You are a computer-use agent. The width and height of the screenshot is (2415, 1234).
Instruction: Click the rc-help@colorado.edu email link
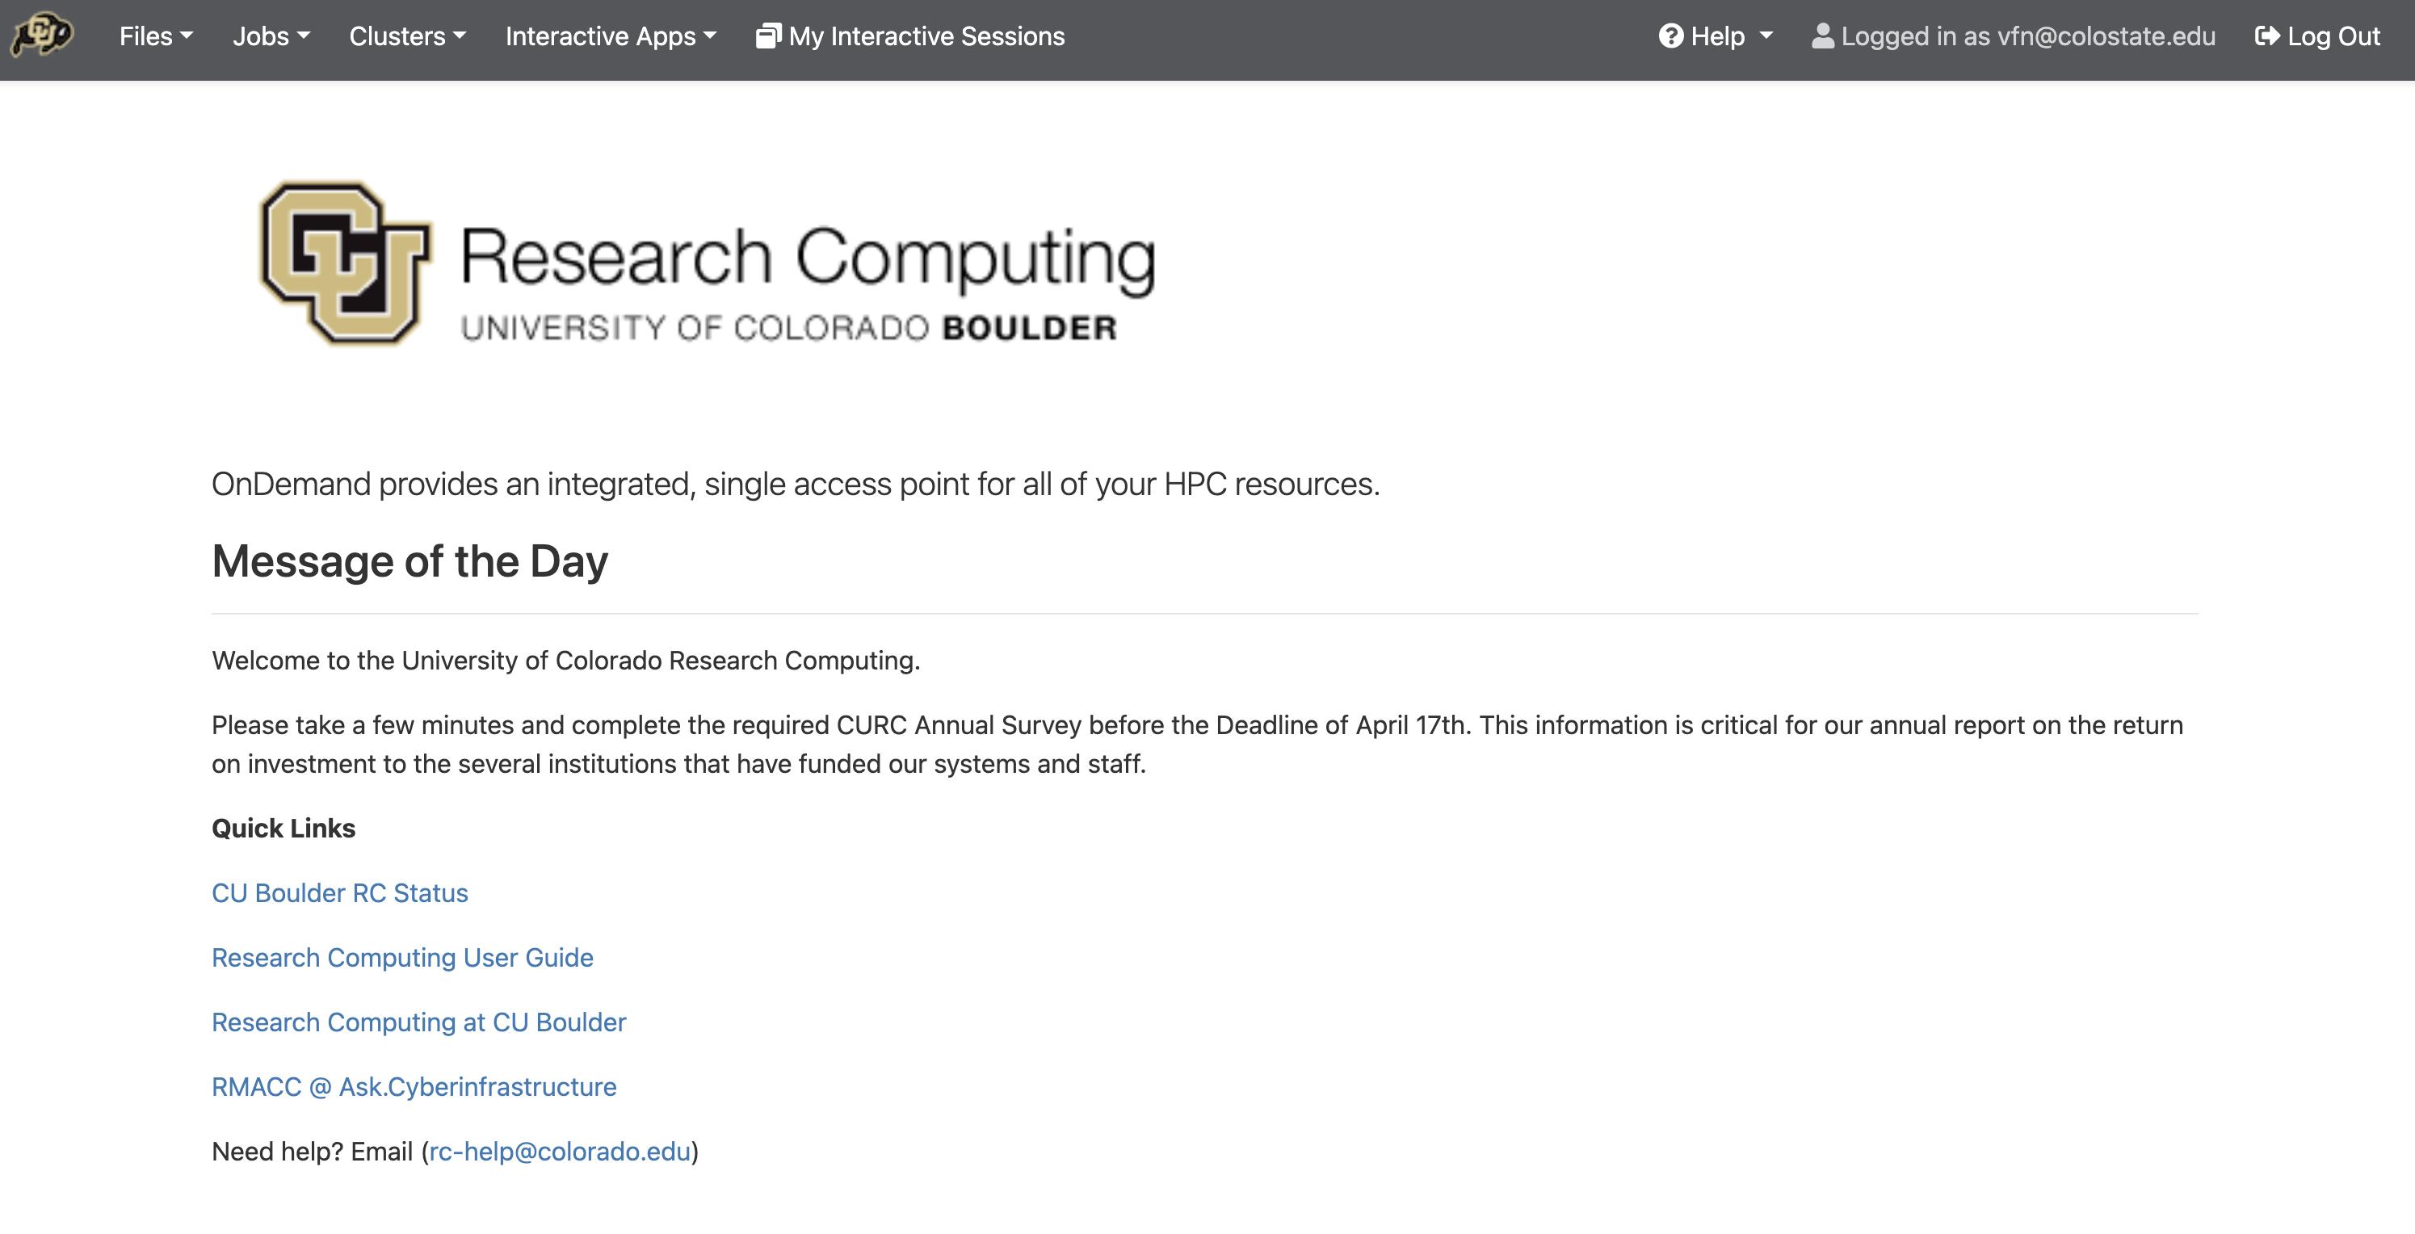pos(560,1152)
